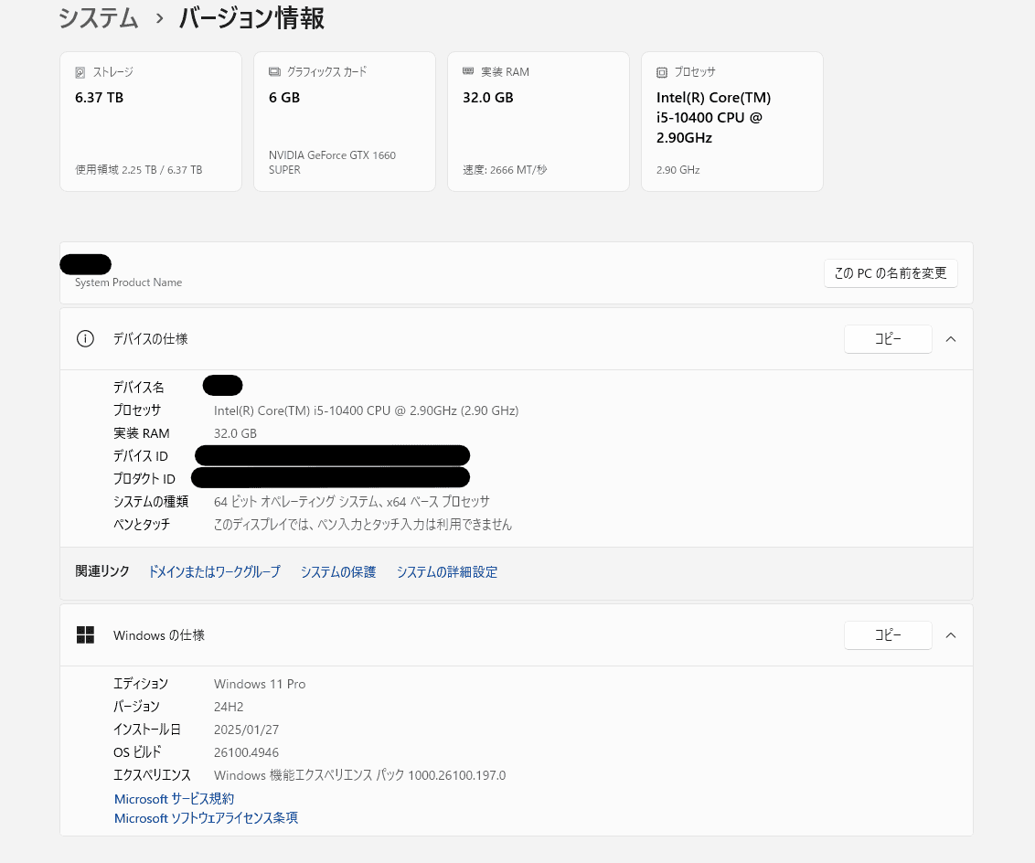Click the processor icon in プロセッサ card
This screenshot has width=1035, height=863.
(x=662, y=72)
